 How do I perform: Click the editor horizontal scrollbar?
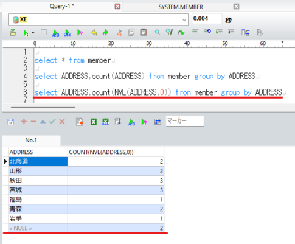coord(43,108)
